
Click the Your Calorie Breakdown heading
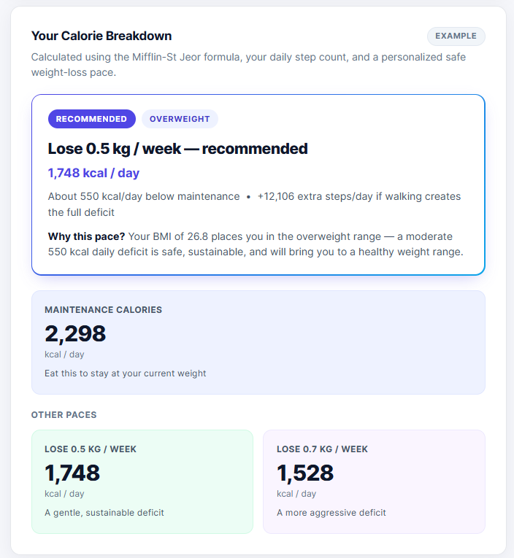tap(101, 36)
